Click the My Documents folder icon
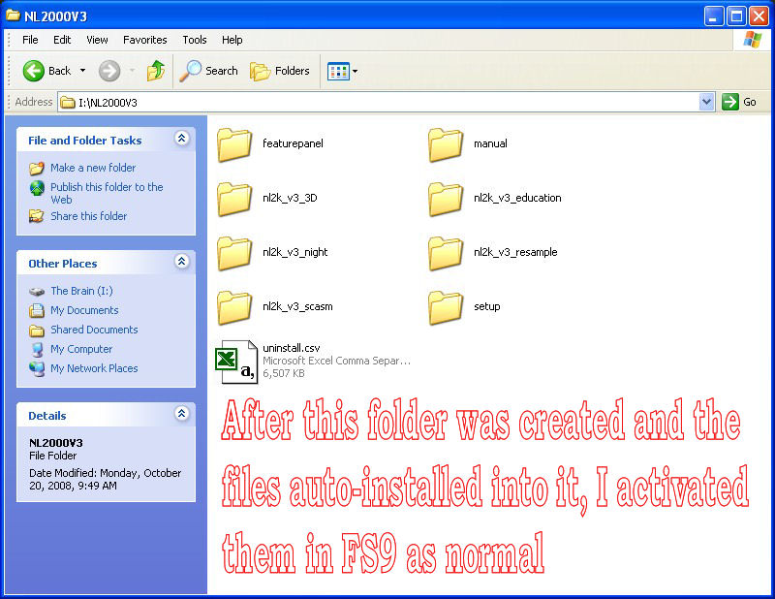Screen dimensions: 775x599 coord(37,310)
